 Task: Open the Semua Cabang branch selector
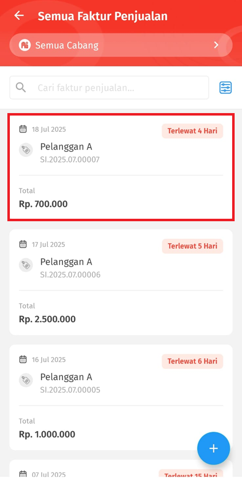(x=121, y=45)
